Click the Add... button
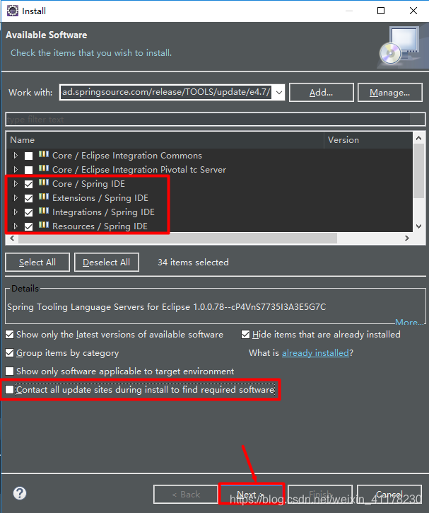This screenshot has height=513, width=429. point(321,93)
